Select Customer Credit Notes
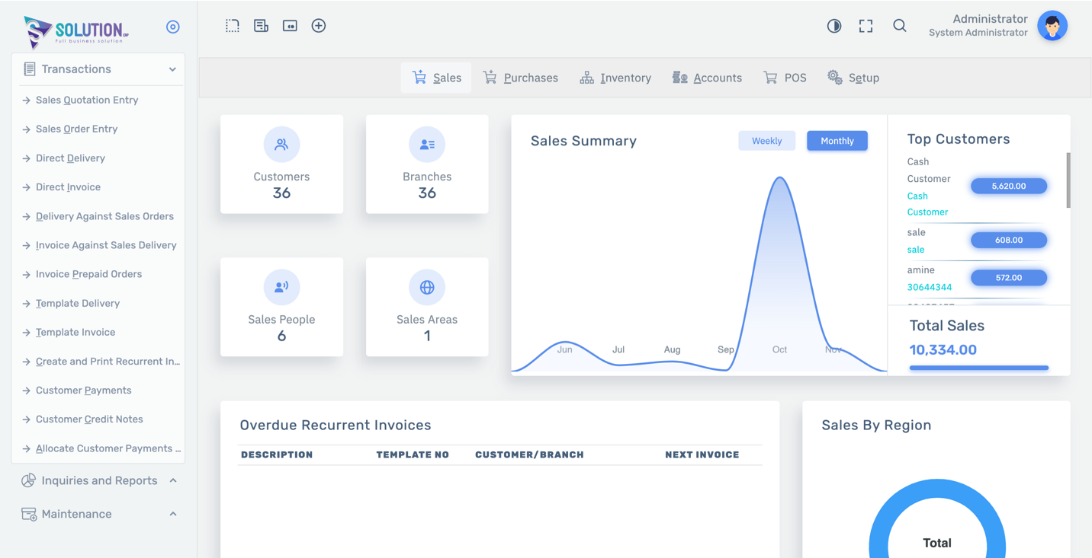The height and width of the screenshot is (558, 1092). [x=89, y=419]
